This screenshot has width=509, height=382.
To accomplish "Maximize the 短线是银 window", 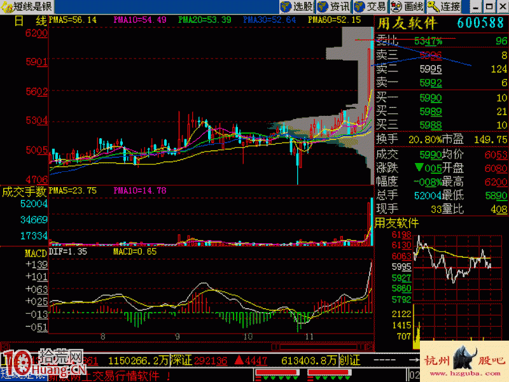I will (489, 6).
